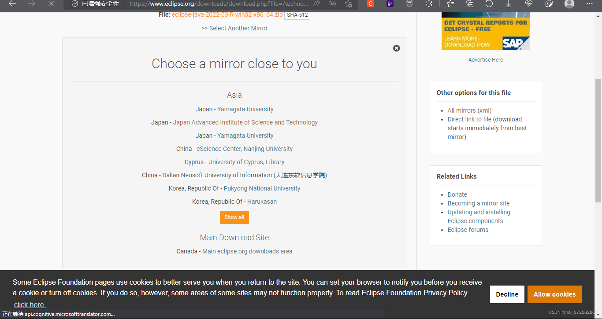Open the Donate link
The height and width of the screenshot is (319, 602).
click(457, 194)
